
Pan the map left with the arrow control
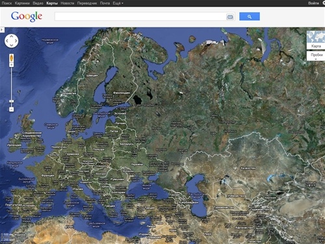pyautogui.click(x=7, y=41)
